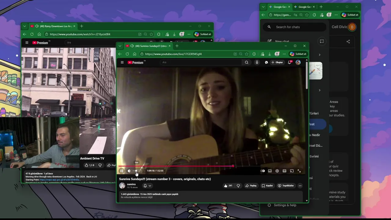The height and width of the screenshot is (220, 391).
Task: Open a new tab in the Rainy Downtown window
Action: (x=82, y=26)
